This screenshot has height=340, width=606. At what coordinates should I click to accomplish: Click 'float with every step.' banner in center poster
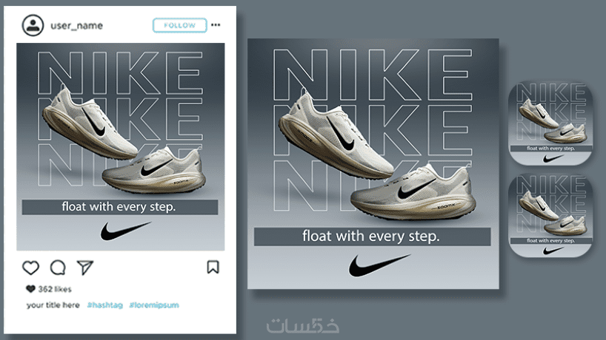tap(372, 237)
